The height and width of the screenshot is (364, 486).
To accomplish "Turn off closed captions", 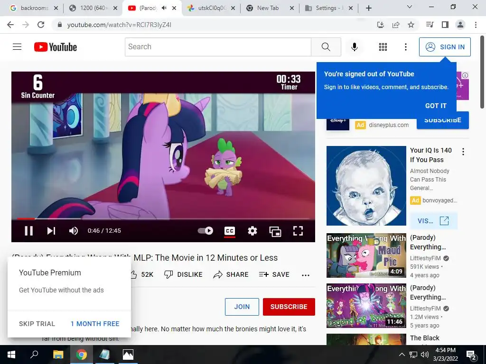I will (230, 231).
